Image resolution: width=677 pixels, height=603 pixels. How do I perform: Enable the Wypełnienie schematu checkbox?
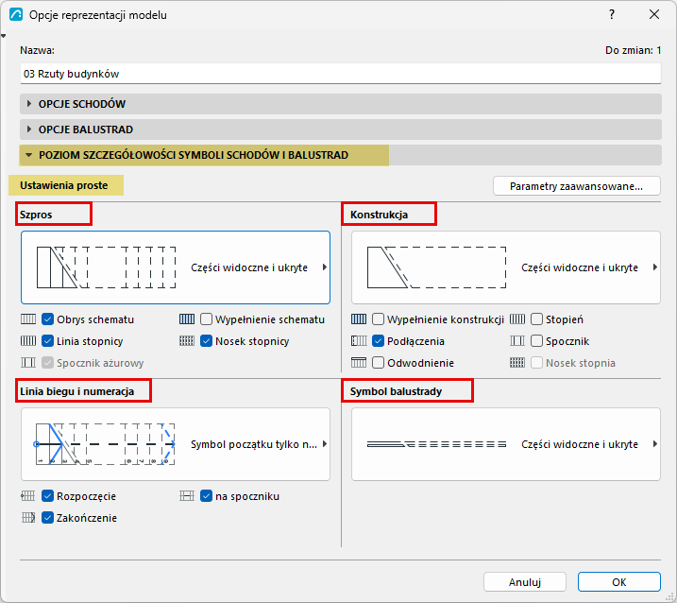click(207, 319)
